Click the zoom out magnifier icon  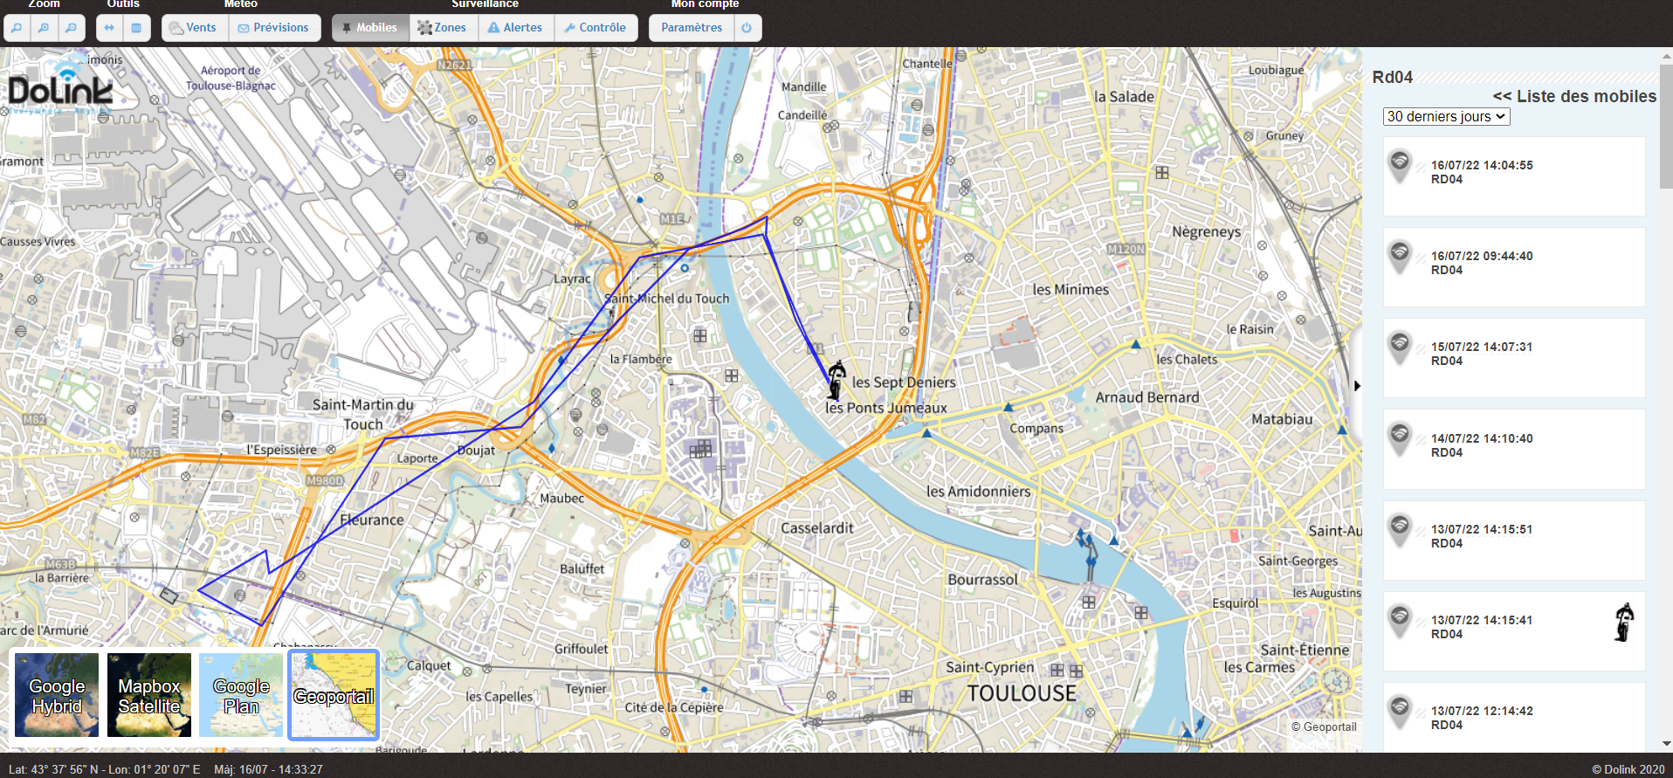pos(71,28)
